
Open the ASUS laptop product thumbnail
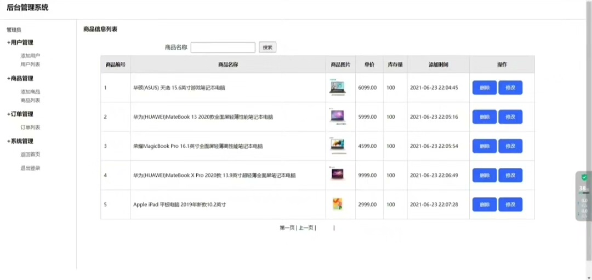[337, 87]
